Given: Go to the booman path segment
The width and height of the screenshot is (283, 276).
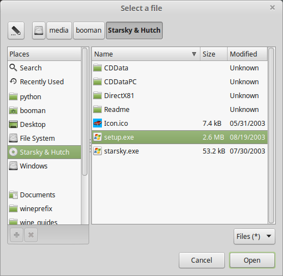Looking at the screenshot, I should click(89, 30).
